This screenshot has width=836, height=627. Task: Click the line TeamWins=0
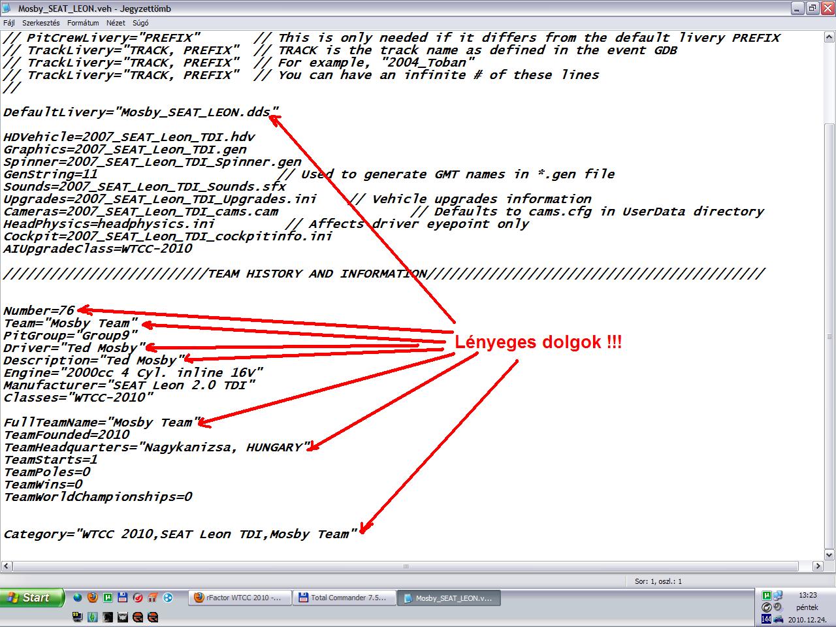(42, 485)
